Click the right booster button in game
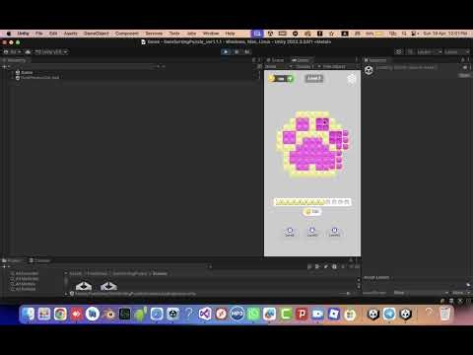The height and width of the screenshot is (355, 473). coord(334,231)
